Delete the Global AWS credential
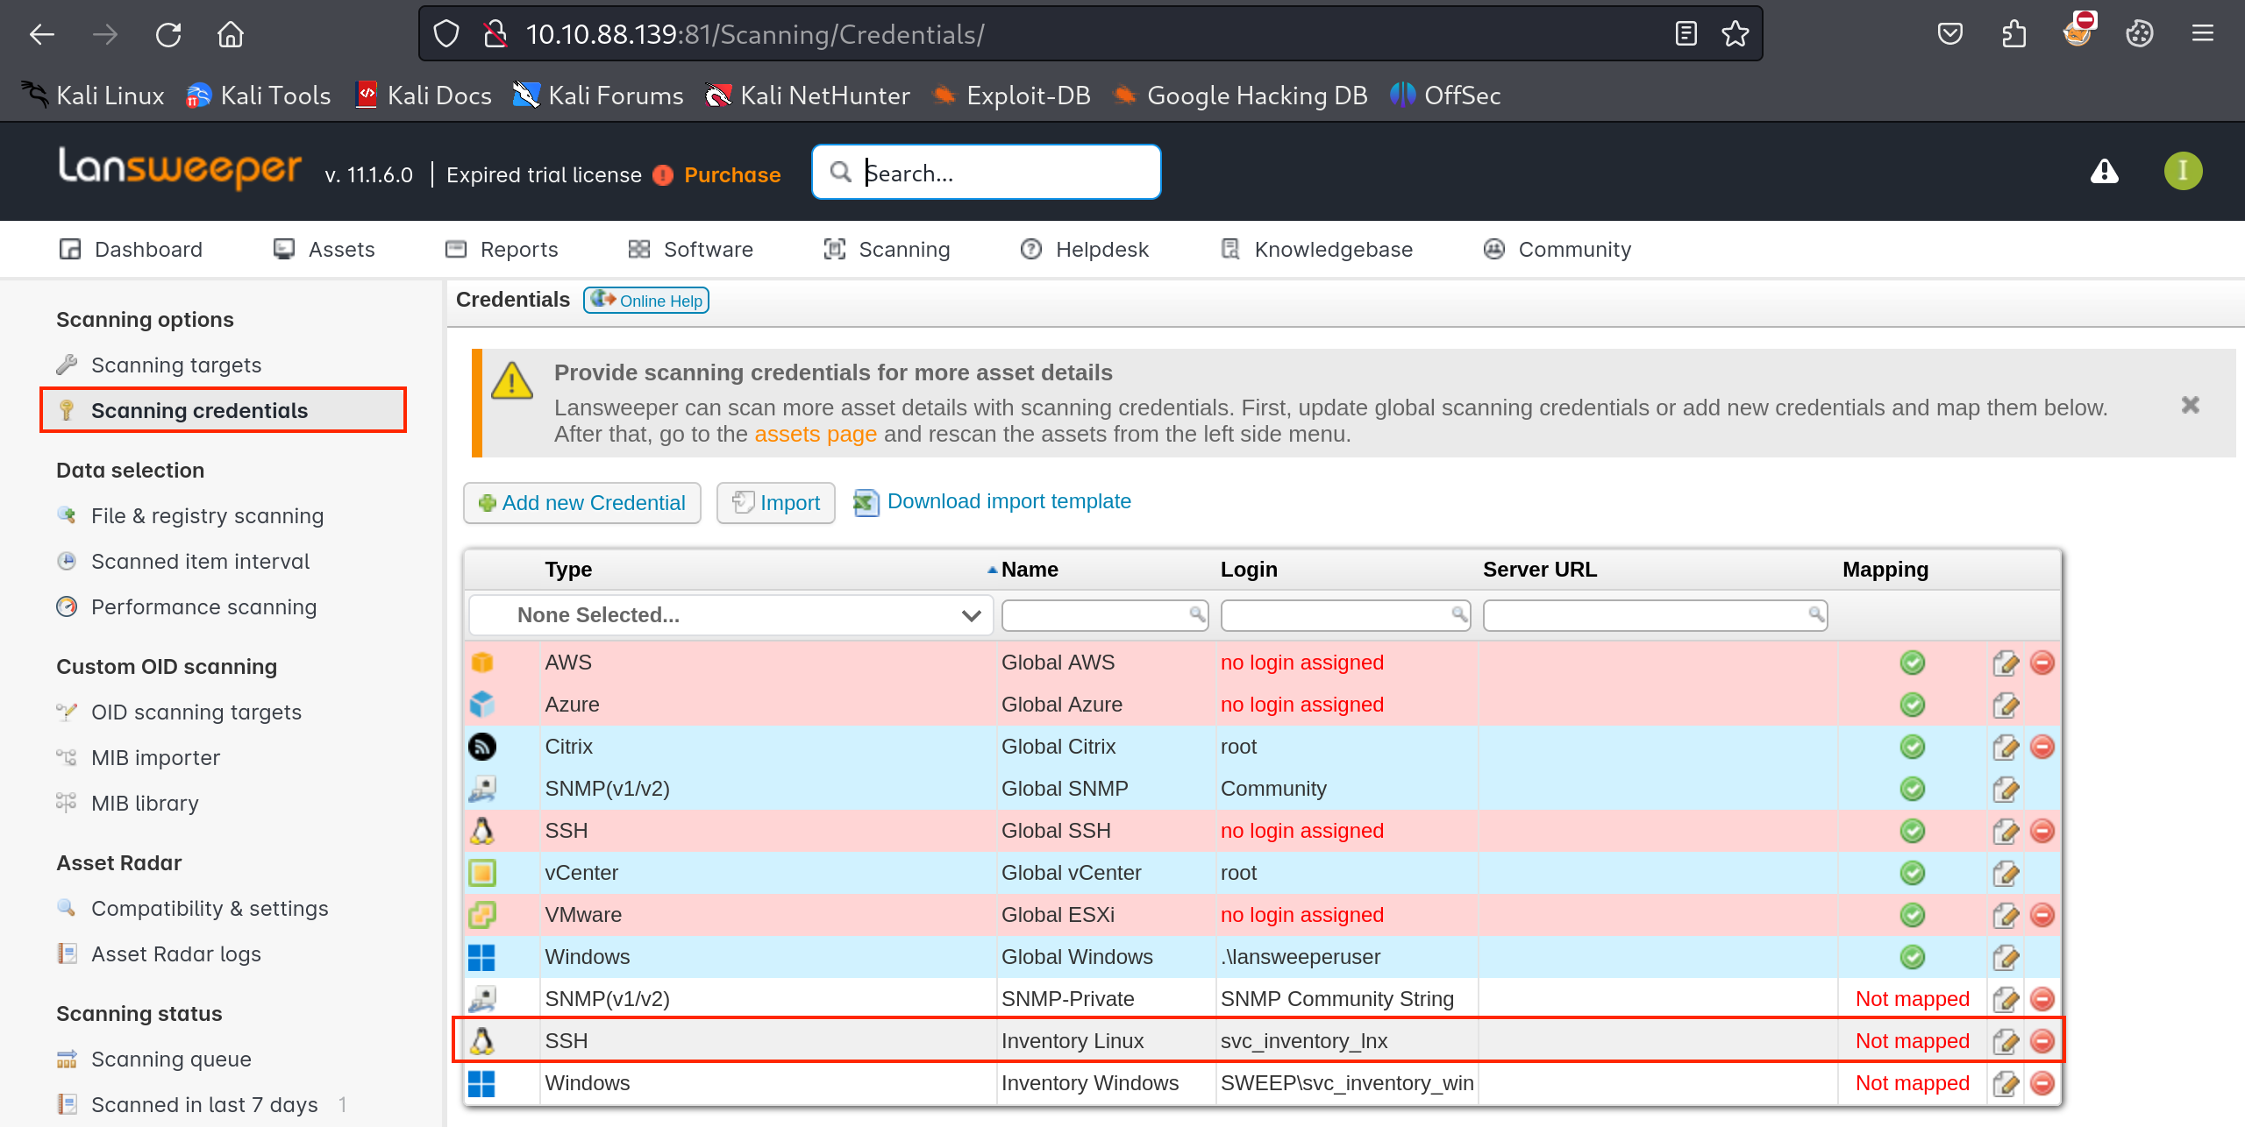 [x=2042, y=663]
